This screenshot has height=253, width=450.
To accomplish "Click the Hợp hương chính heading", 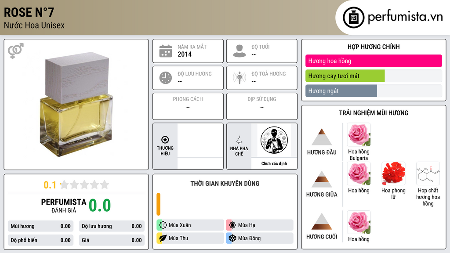I will pyautogui.click(x=374, y=47).
